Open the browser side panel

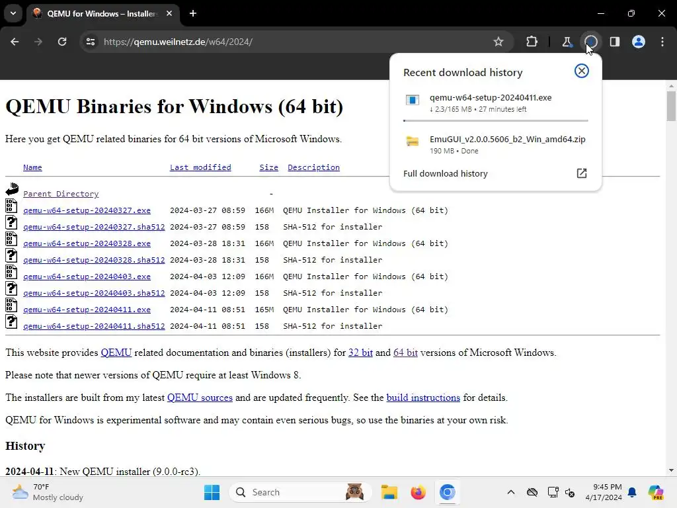click(615, 42)
